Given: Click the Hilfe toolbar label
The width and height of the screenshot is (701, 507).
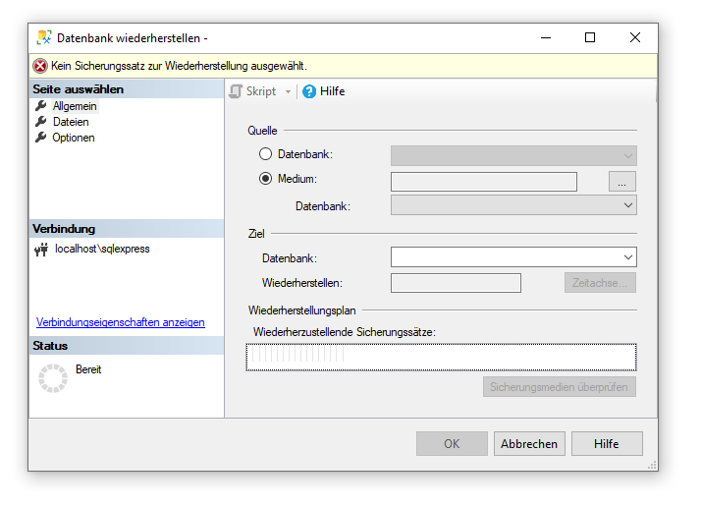Looking at the screenshot, I should (x=332, y=91).
